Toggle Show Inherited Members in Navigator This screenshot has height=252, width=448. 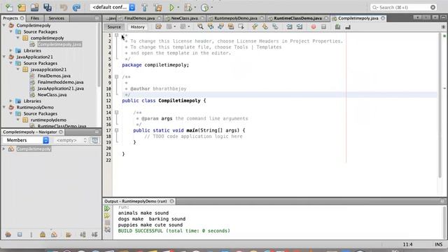[8, 234]
